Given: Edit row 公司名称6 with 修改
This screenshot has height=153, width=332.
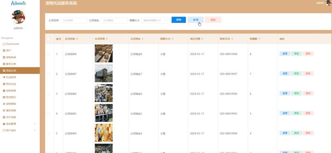Looking at the screenshot, I should coord(297,93).
